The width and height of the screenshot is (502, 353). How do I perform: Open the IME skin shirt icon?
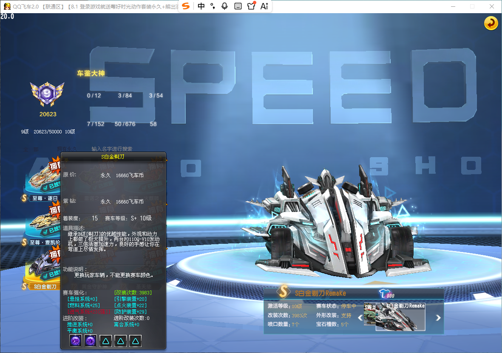[x=251, y=6]
